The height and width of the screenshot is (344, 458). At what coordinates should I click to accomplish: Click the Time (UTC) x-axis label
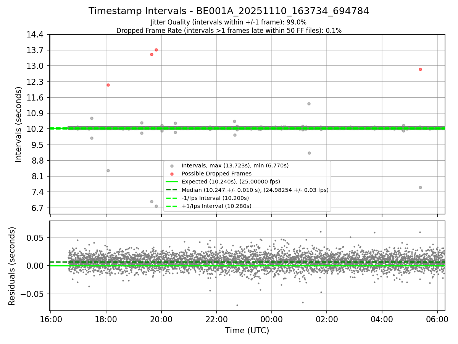(x=247, y=331)
